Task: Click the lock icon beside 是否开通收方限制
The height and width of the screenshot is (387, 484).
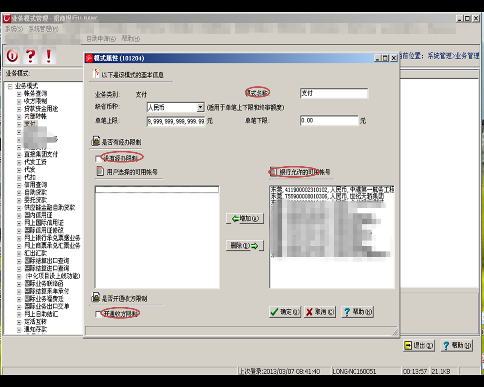Action: click(96, 298)
